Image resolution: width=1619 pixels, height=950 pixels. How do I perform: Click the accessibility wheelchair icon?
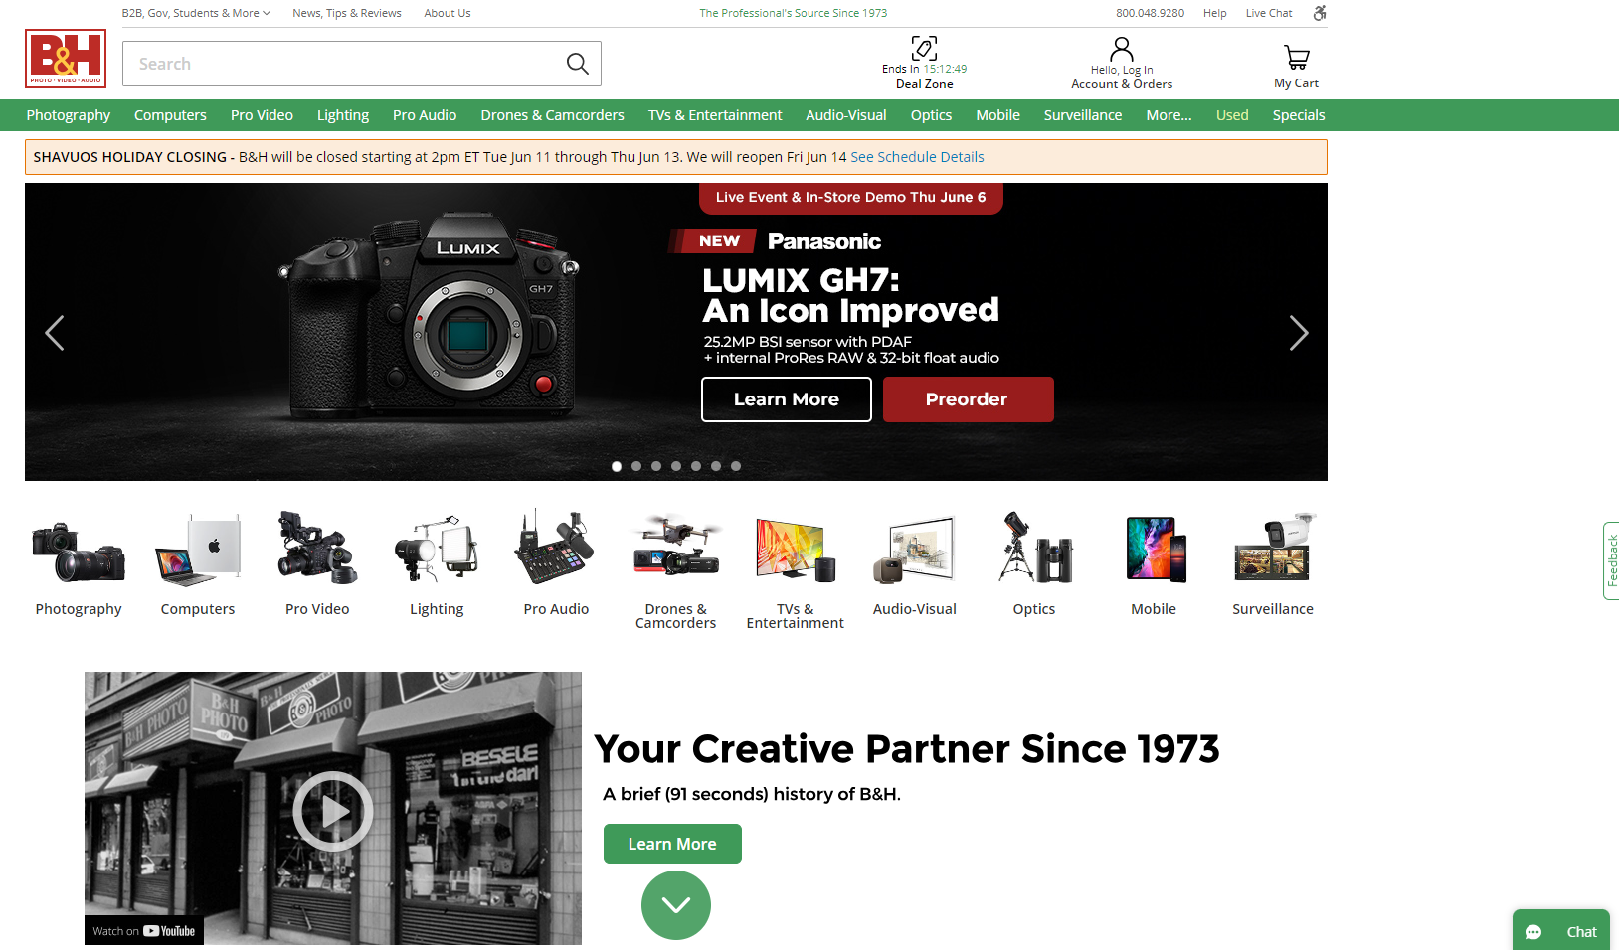(1320, 13)
